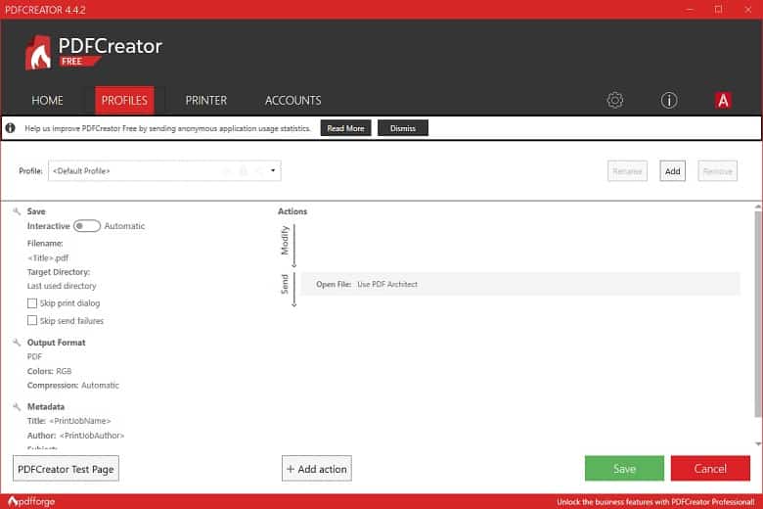The height and width of the screenshot is (509, 763).
Task: Print the PDFCreator Test Page
Action: [x=66, y=469]
